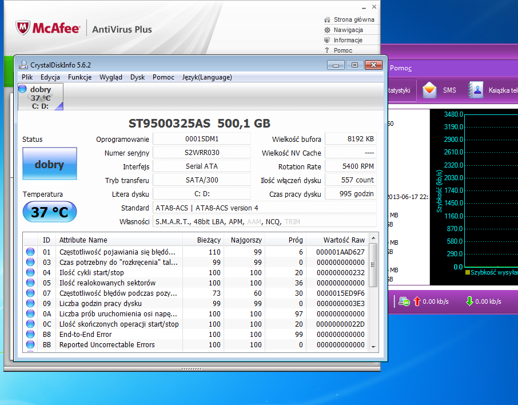The image size is (518, 405).
Task: Click the attribute list scroll up arrow
Action: pos(373,238)
